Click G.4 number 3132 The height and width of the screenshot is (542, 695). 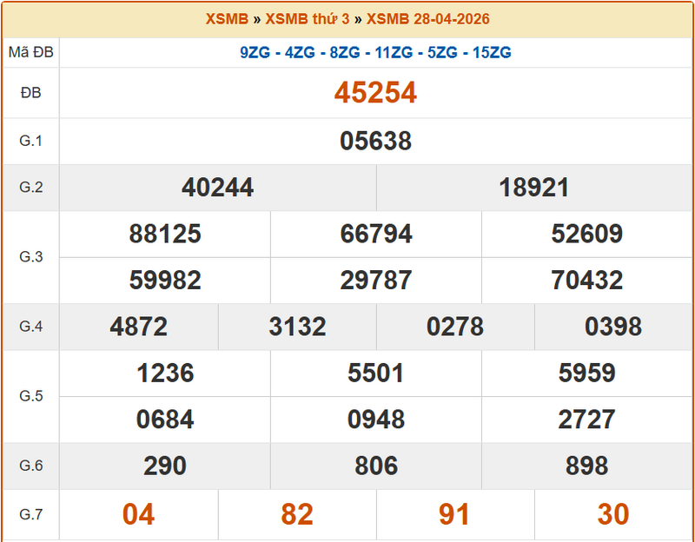[297, 327]
